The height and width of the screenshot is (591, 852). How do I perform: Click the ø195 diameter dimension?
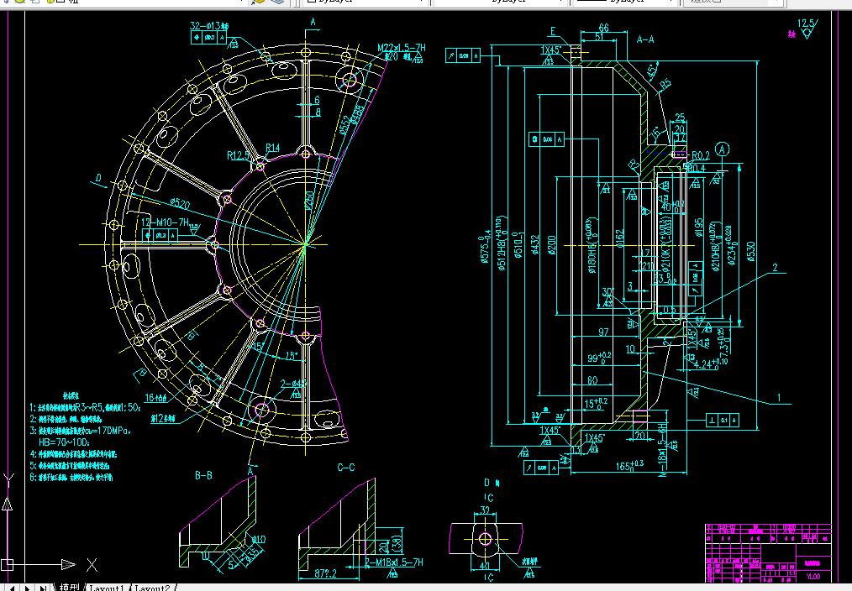pyautogui.click(x=699, y=228)
